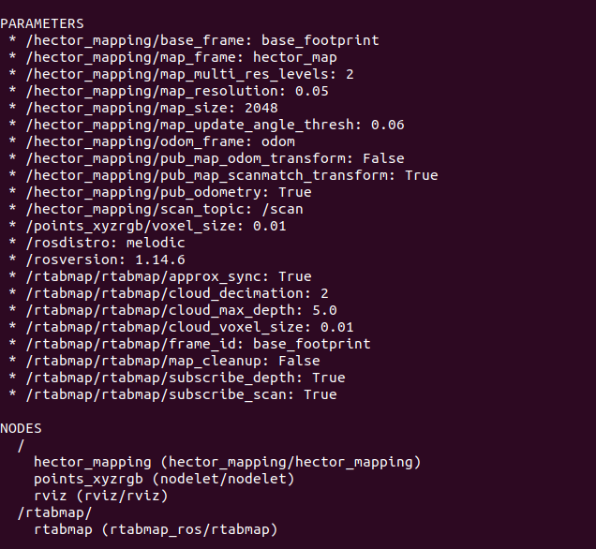Click the map_multi_res_levels parameter line
Viewport: 596px width, 549px height.
click(189, 74)
